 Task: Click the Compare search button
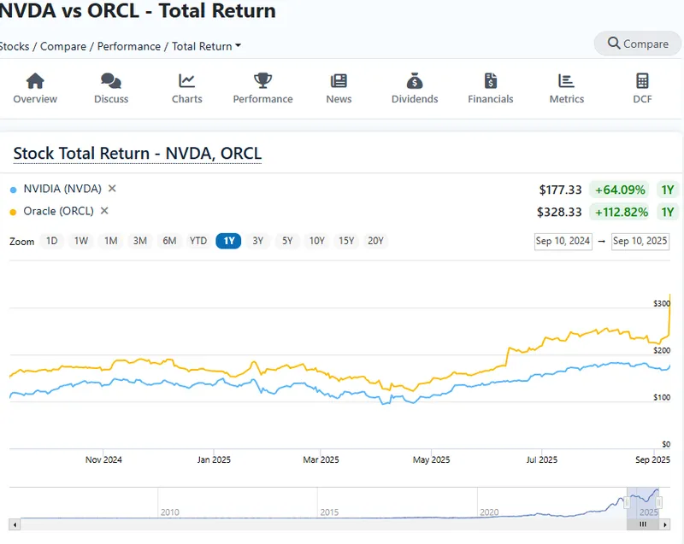coord(637,44)
